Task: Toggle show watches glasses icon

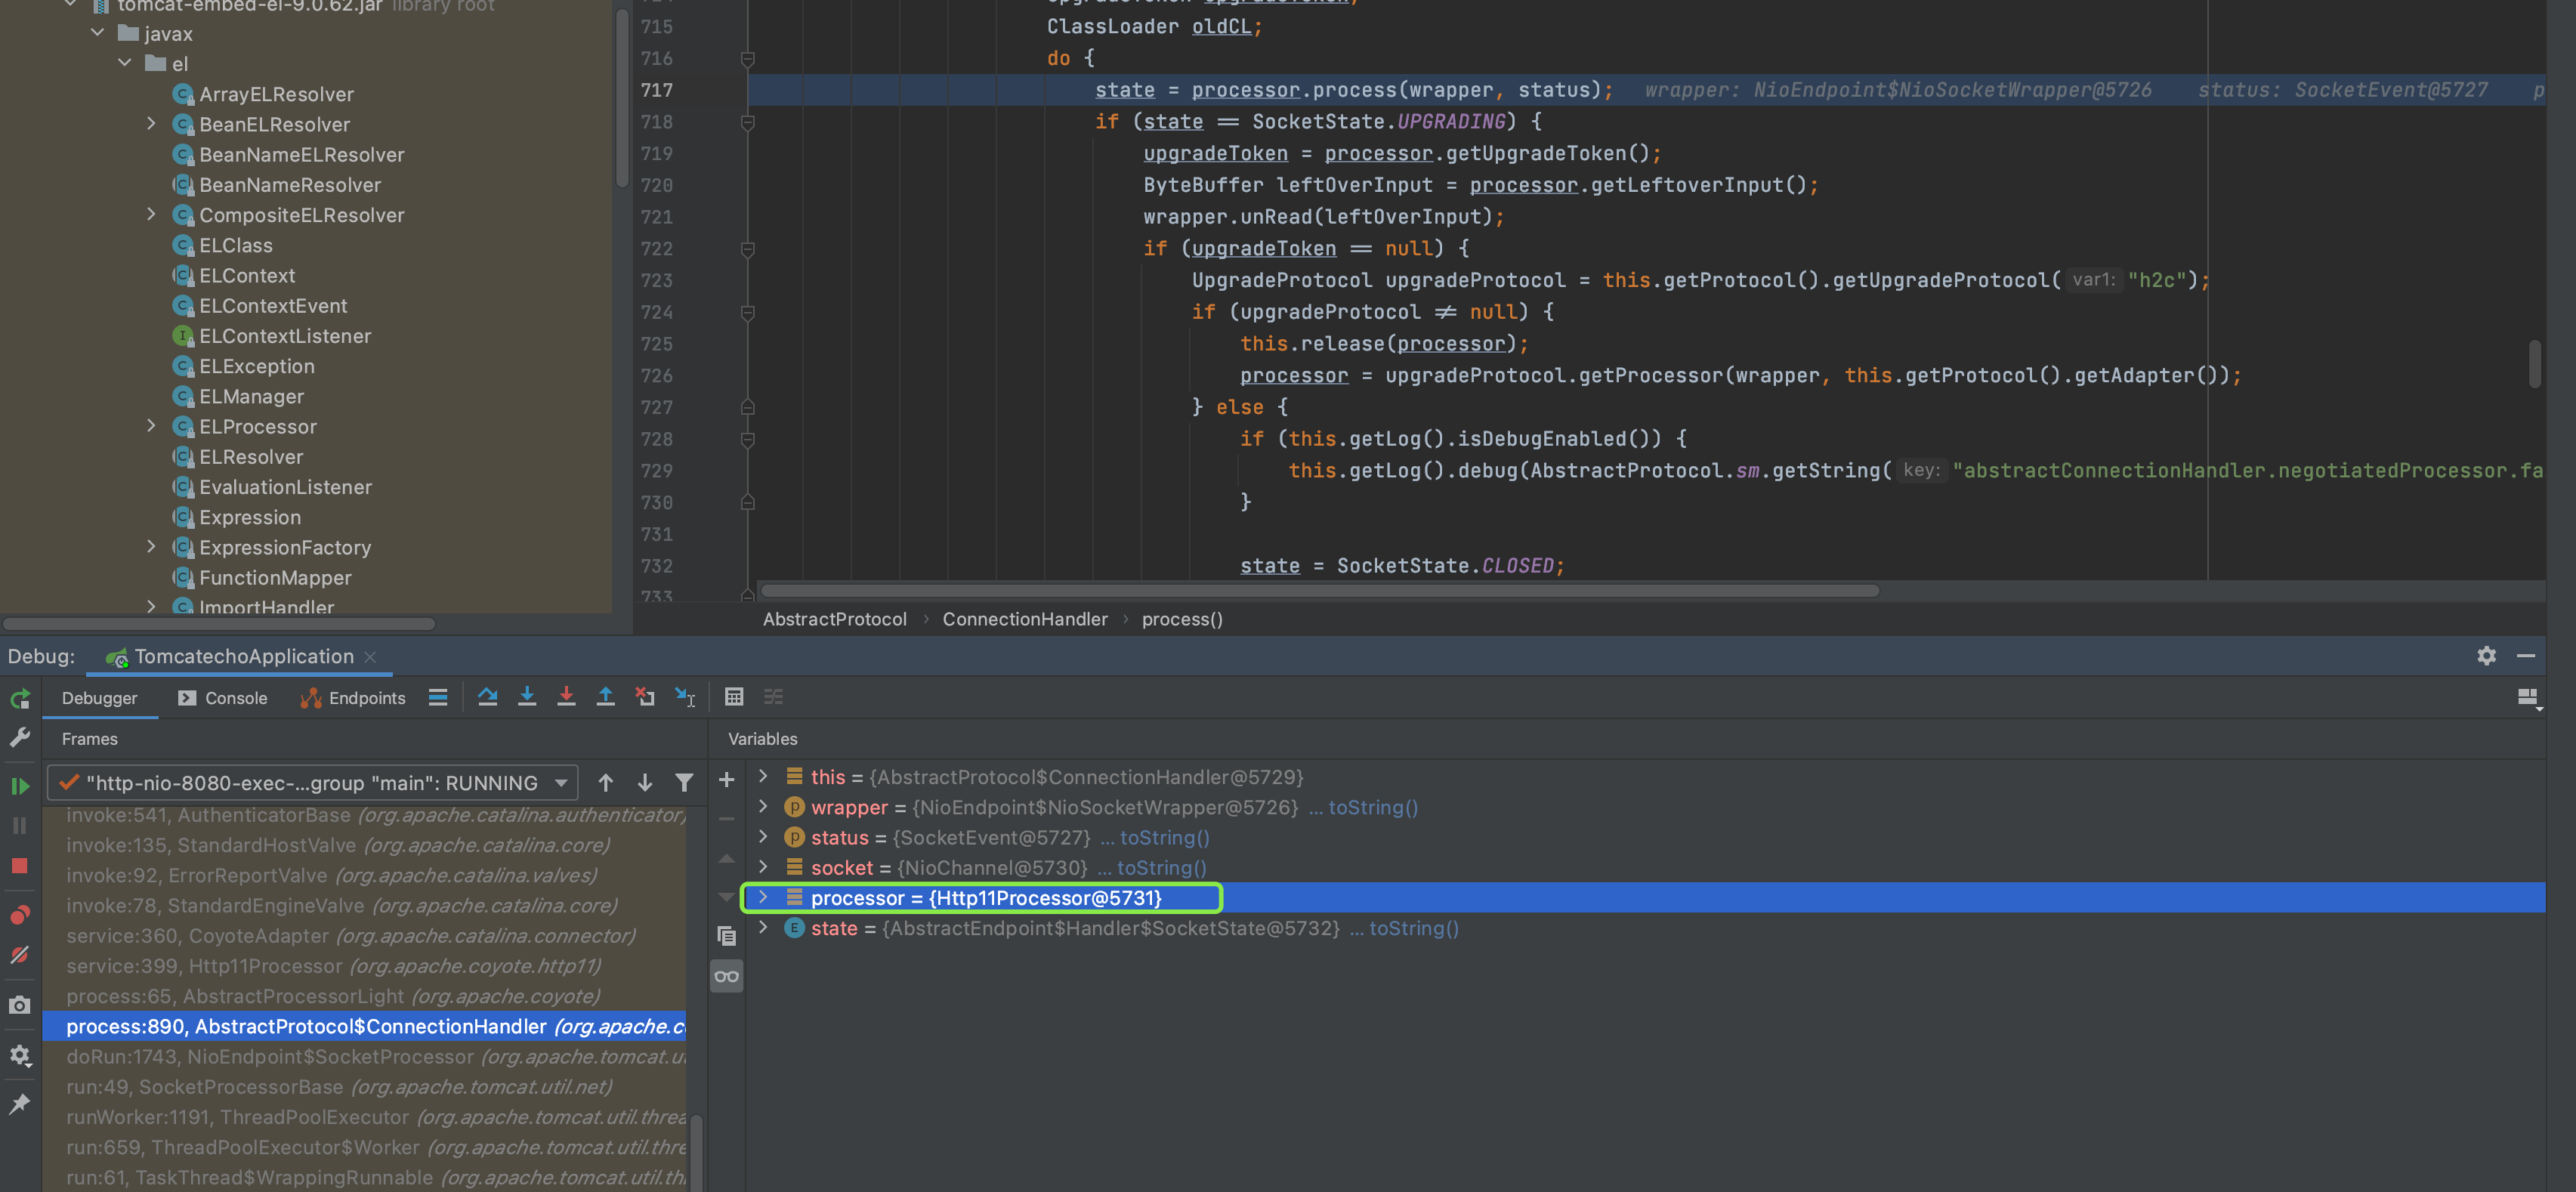Action: [727, 976]
